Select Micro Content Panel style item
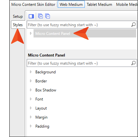The image size is (138, 137). [85, 33]
